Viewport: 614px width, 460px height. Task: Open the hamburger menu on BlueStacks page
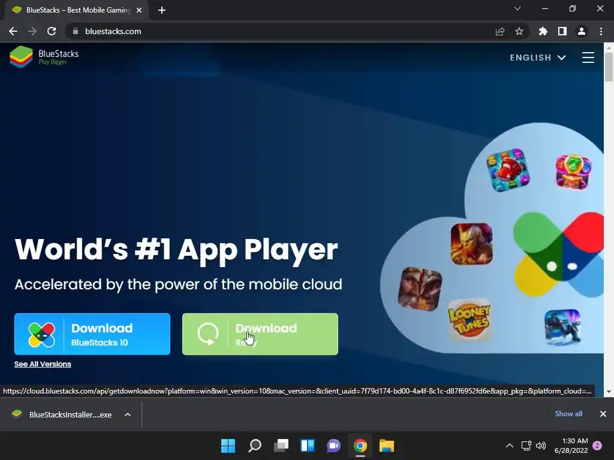click(588, 57)
